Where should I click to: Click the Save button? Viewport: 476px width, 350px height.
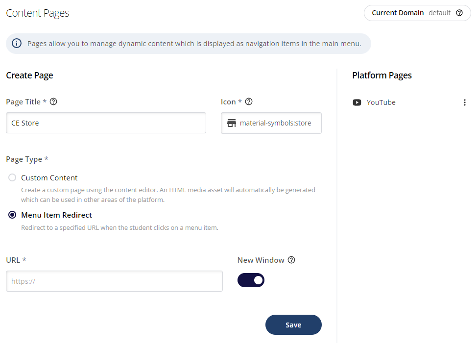point(293,325)
